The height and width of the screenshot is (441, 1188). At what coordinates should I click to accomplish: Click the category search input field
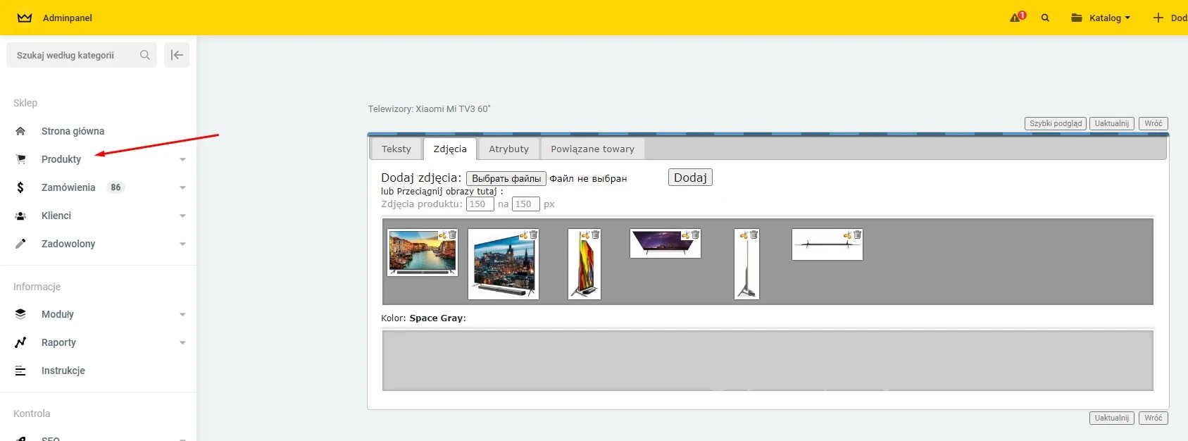click(74, 55)
